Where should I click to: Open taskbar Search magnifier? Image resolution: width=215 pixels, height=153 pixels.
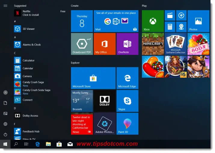[x=16, y=144]
